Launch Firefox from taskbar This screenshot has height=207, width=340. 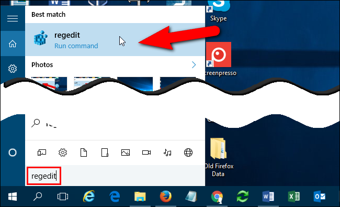point(166,197)
